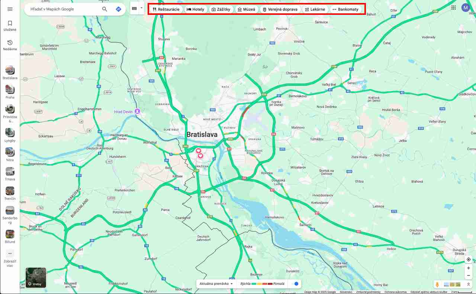Open the Google apps grid
Screen dimensions: 476x294
453,7
